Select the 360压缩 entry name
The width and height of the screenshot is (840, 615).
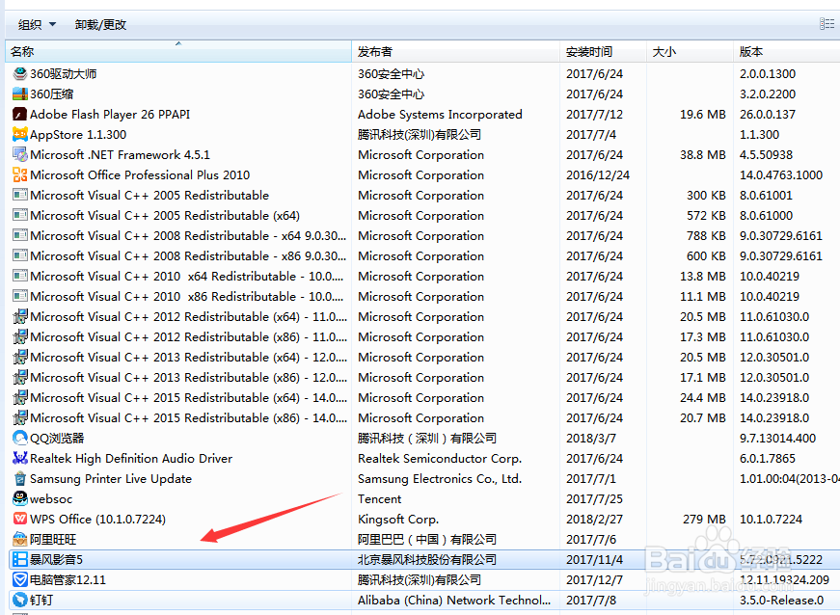coord(52,94)
